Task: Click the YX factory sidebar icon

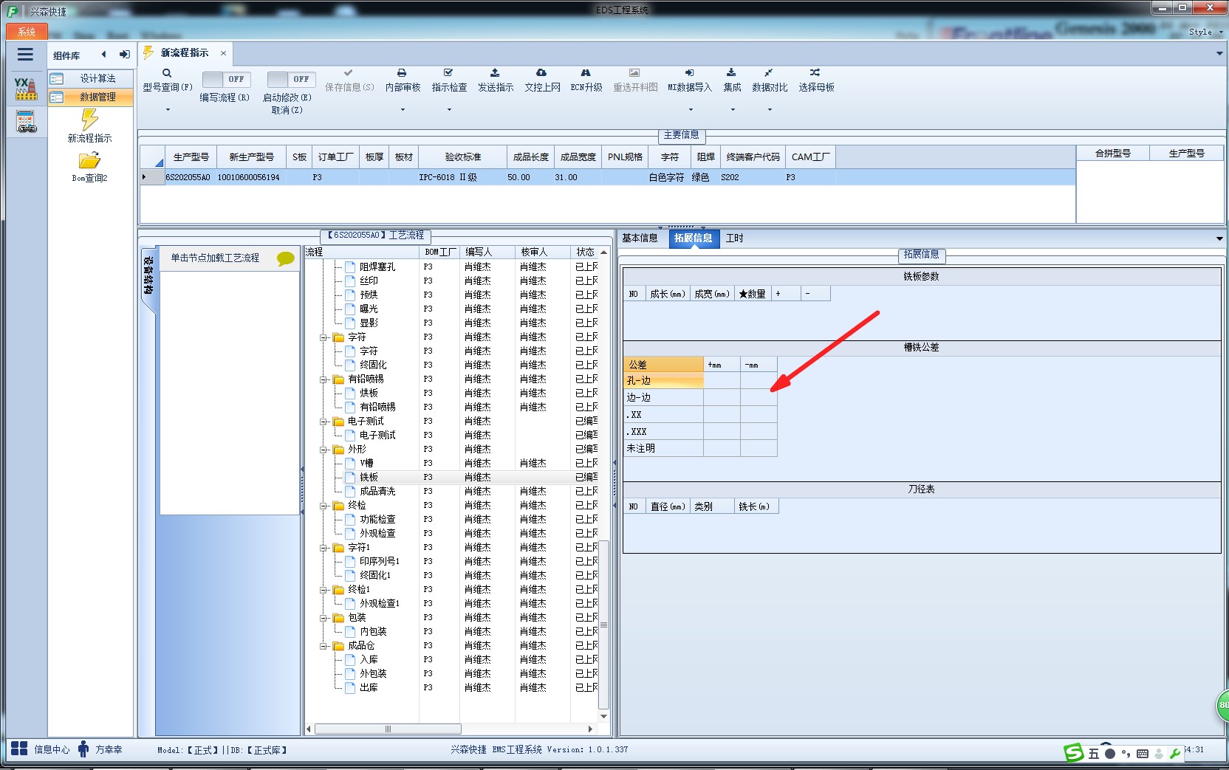Action: pos(26,89)
